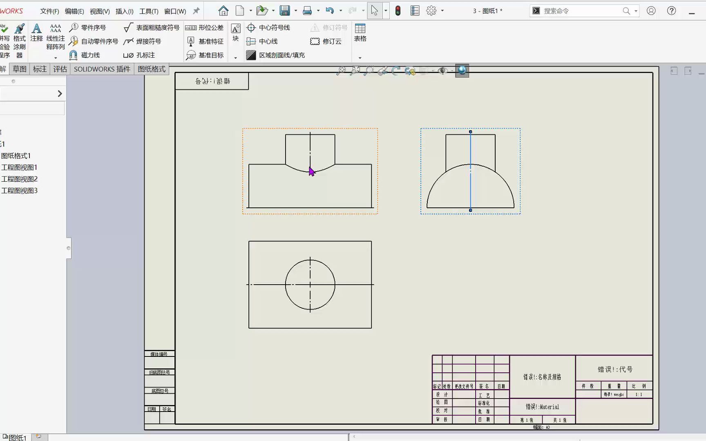The width and height of the screenshot is (706, 441).
Task: Activate the Select arrow tool
Action: [374, 11]
